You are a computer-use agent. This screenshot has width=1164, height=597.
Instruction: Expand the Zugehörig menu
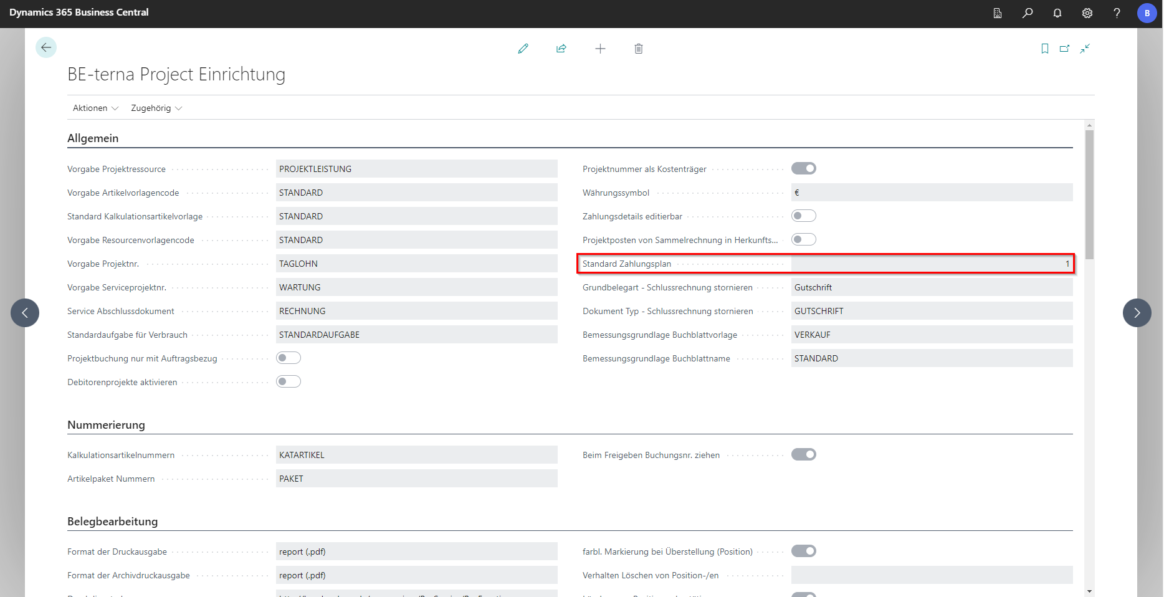[x=155, y=108]
